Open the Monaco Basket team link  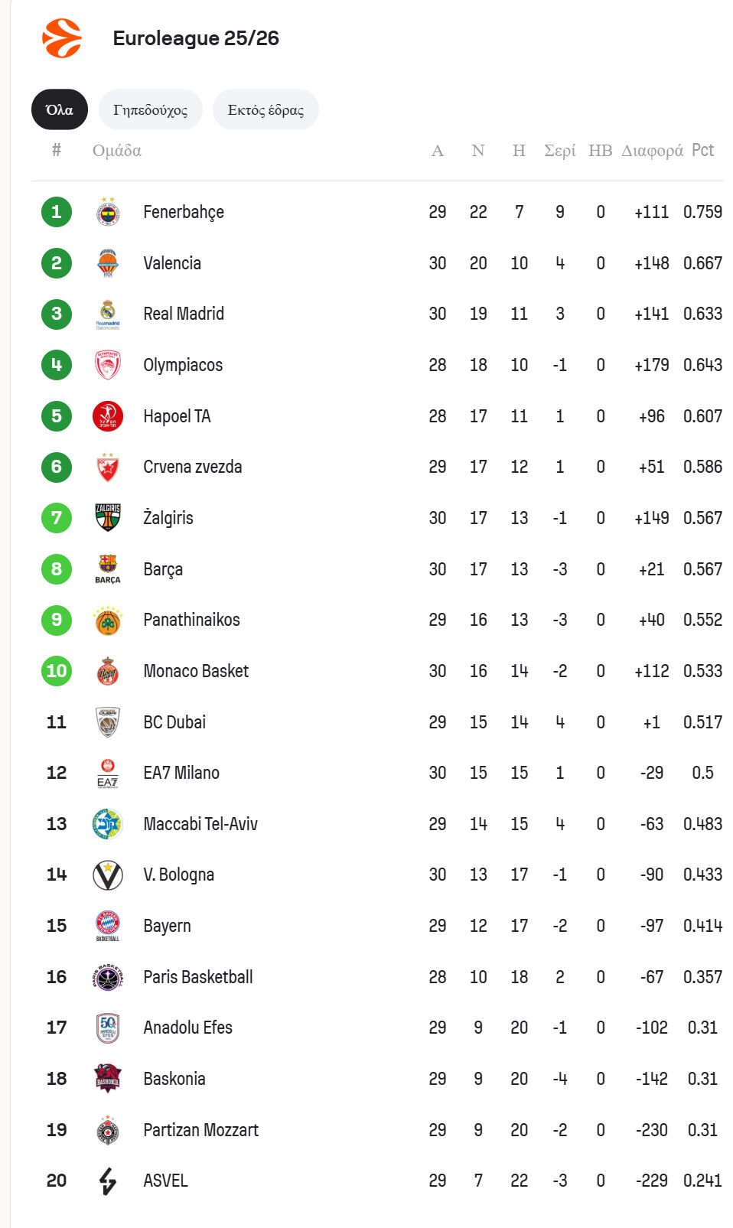pyautogui.click(x=196, y=671)
